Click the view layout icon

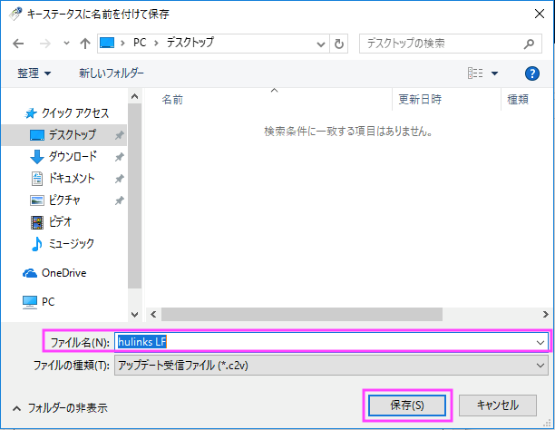pos(474,73)
